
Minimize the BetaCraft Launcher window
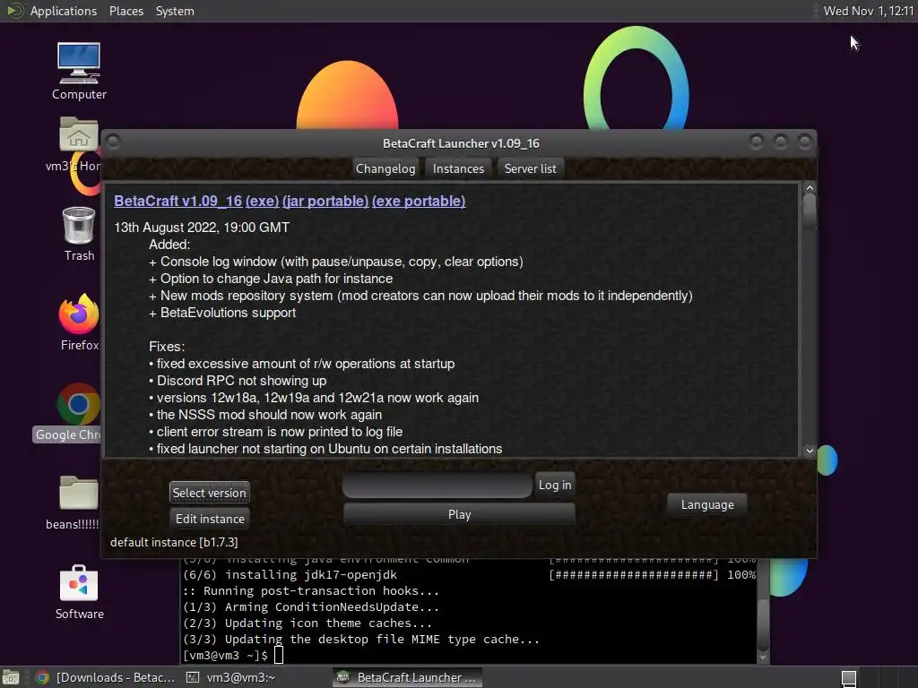pos(757,142)
